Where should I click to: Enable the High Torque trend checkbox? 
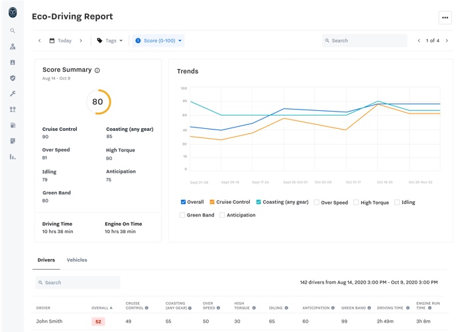[x=356, y=202]
